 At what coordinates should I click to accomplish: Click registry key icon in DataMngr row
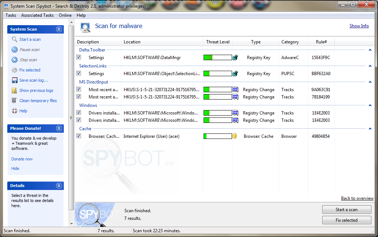point(235,57)
